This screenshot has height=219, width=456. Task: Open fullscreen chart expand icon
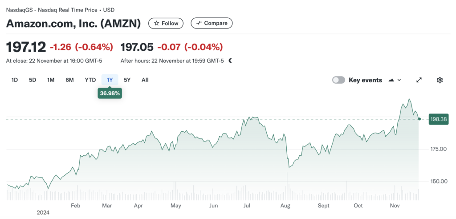click(419, 80)
